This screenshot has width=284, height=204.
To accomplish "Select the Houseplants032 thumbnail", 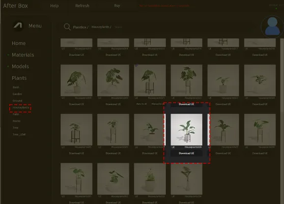I will click(113, 179).
